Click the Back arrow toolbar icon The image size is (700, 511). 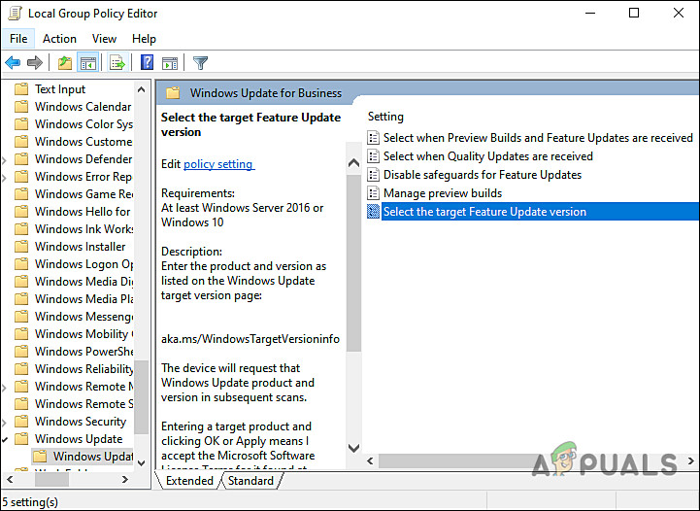(13, 63)
